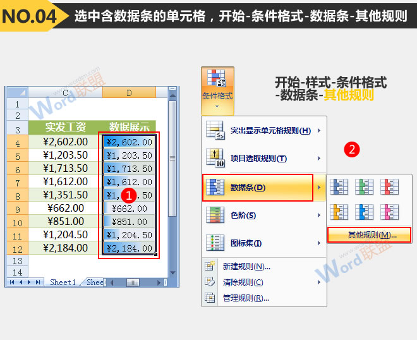
Task: Click the 图标集 icon set icon
Action: (215, 243)
